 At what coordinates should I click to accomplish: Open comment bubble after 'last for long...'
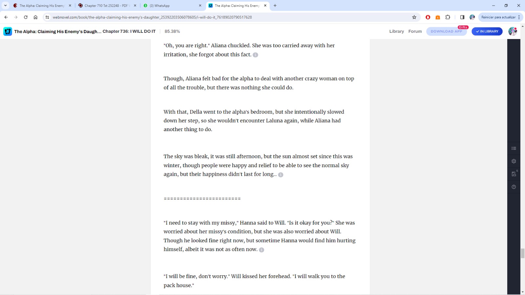[x=281, y=175]
